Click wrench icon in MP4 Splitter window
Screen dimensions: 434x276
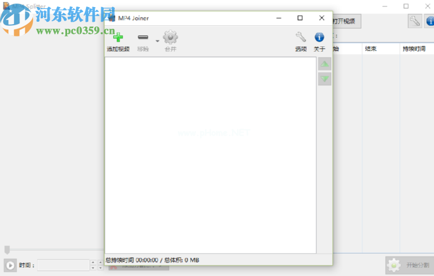coord(415,21)
